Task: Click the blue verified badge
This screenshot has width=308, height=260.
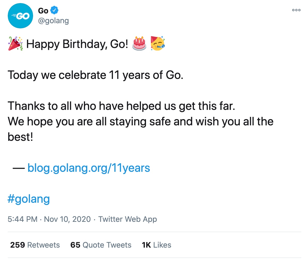Action: point(54,10)
